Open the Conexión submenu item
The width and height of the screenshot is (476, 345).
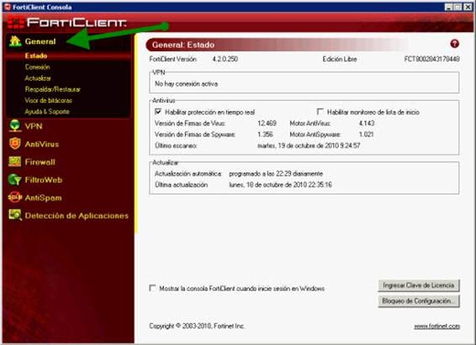tap(37, 67)
